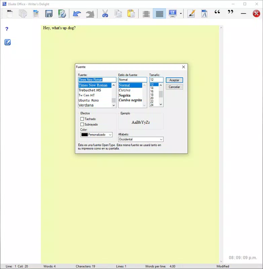Image resolution: width=263 pixels, height=269 pixels.
Task: Redo with the gray arrow icon
Action: click(x=90, y=14)
